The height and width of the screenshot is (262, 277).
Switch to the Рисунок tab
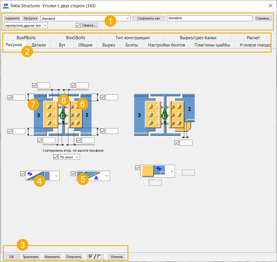pyautogui.click(x=14, y=45)
